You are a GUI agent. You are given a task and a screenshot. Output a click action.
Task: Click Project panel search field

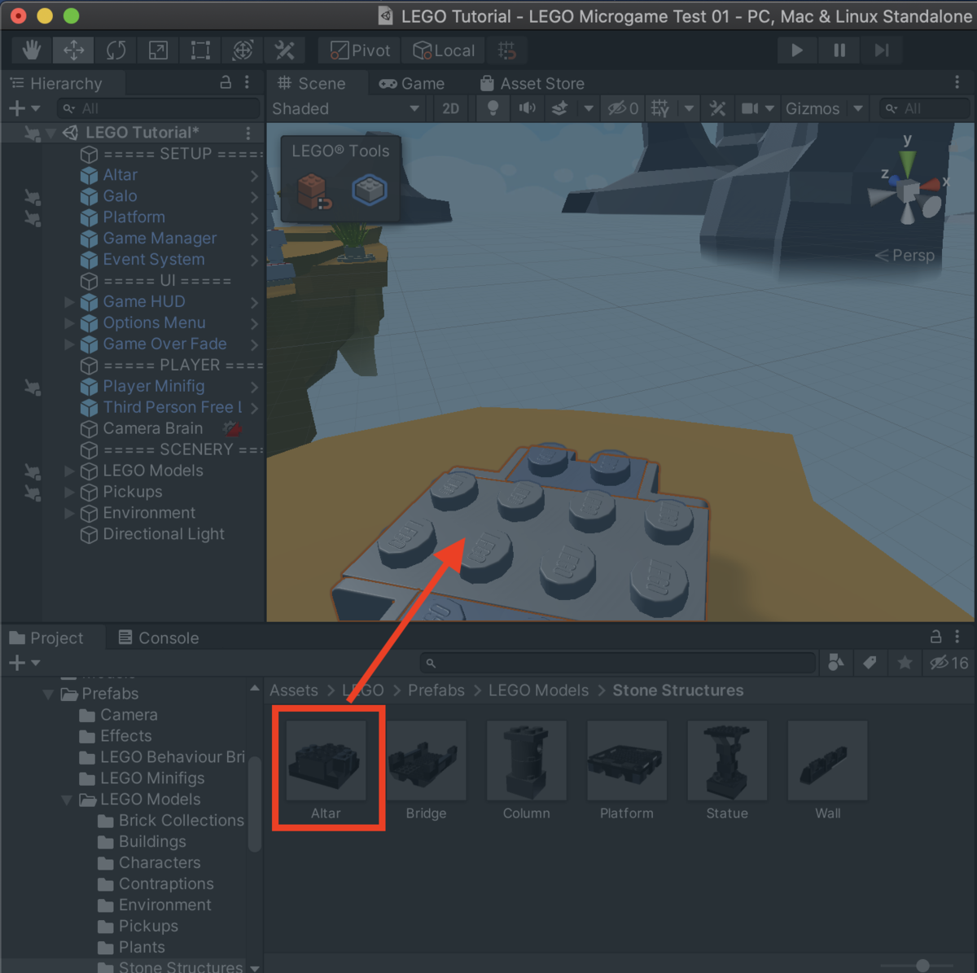(x=618, y=663)
